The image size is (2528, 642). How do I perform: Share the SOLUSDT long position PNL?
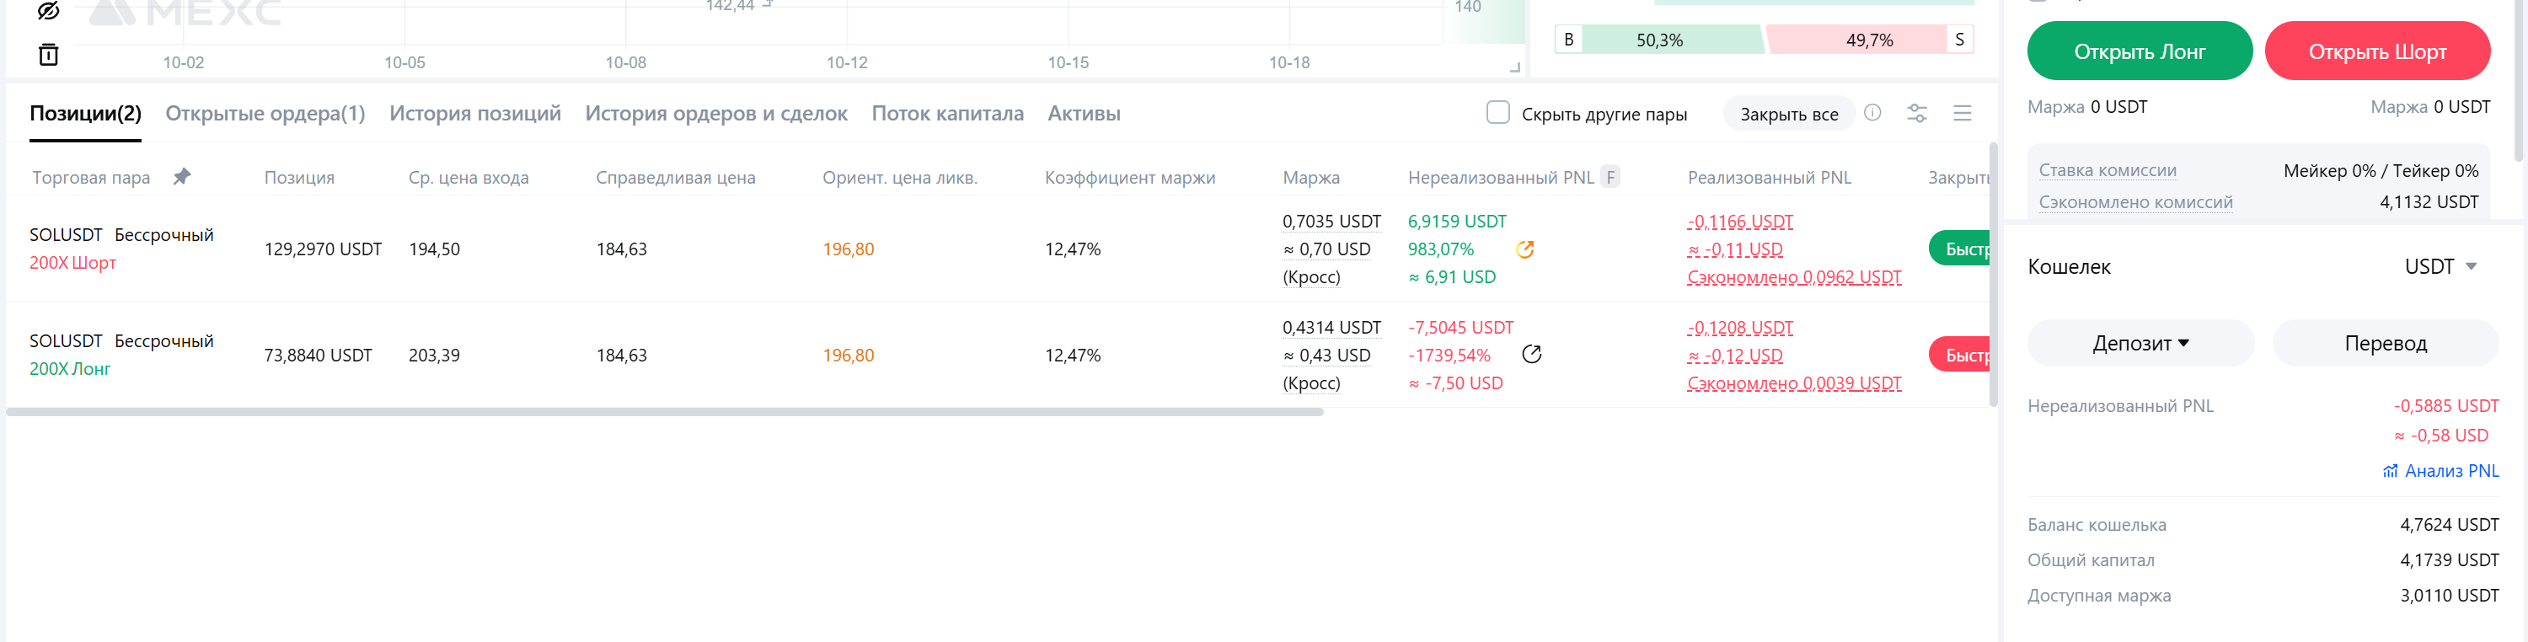1531,355
